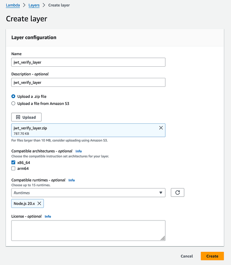The image size is (231, 265).
Task: Click inside the License text area
Action: point(88,230)
